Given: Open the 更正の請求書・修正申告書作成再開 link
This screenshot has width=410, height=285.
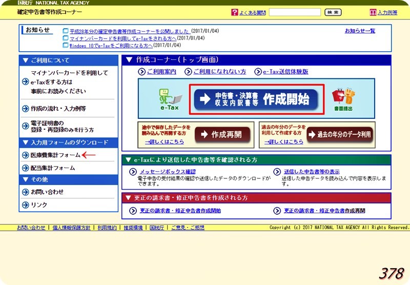Looking at the screenshot, I should [324, 211].
